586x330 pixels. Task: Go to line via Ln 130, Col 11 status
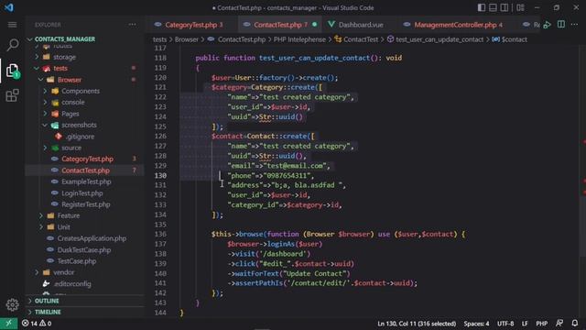tap(417, 324)
